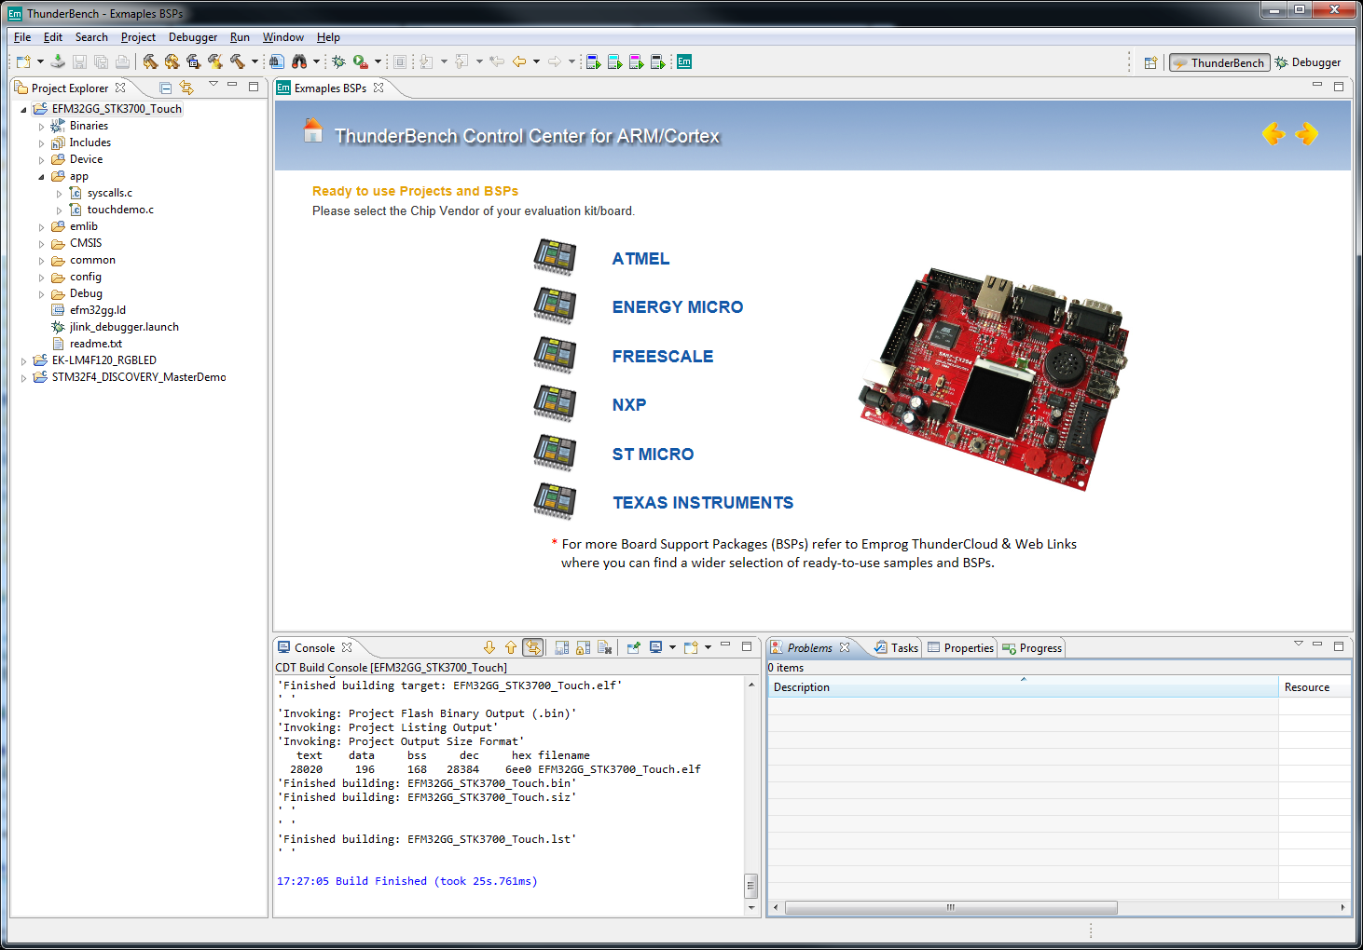This screenshot has height=950, width=1363.
Task: Click the console scrollbar down arrow
Action: [x=751, y=907]
